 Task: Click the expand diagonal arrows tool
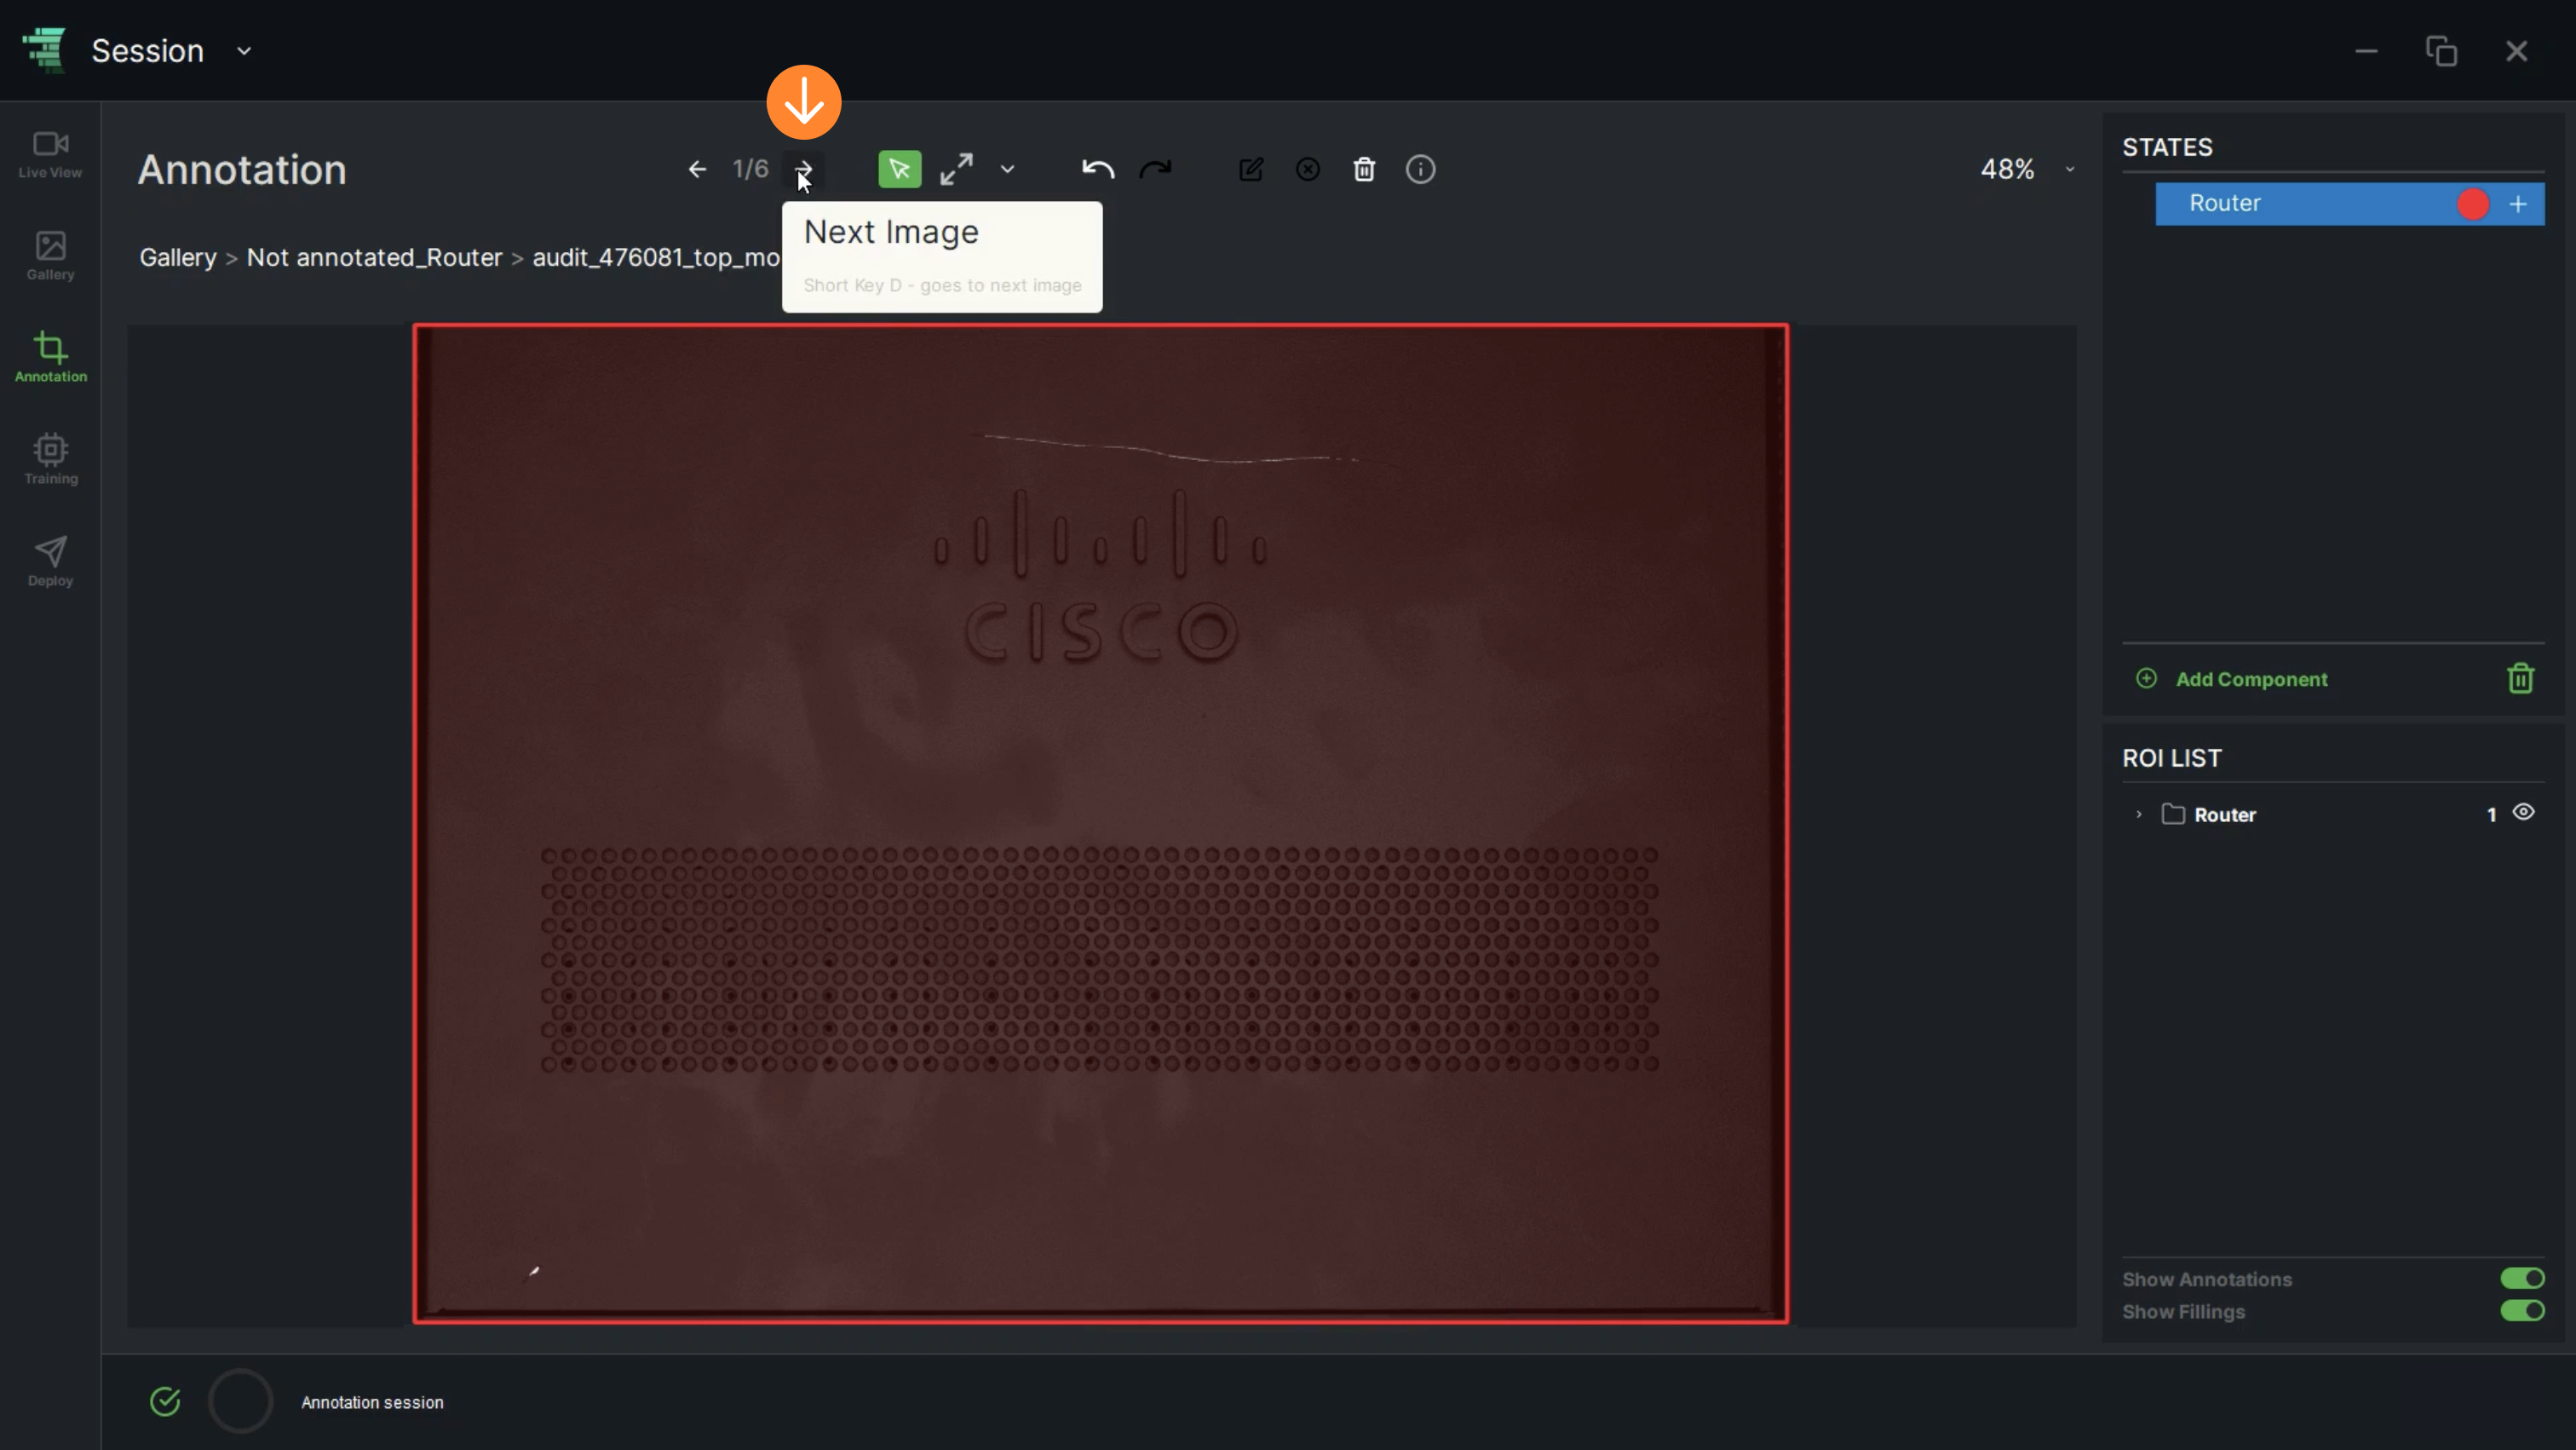click(x=956, y=170)
